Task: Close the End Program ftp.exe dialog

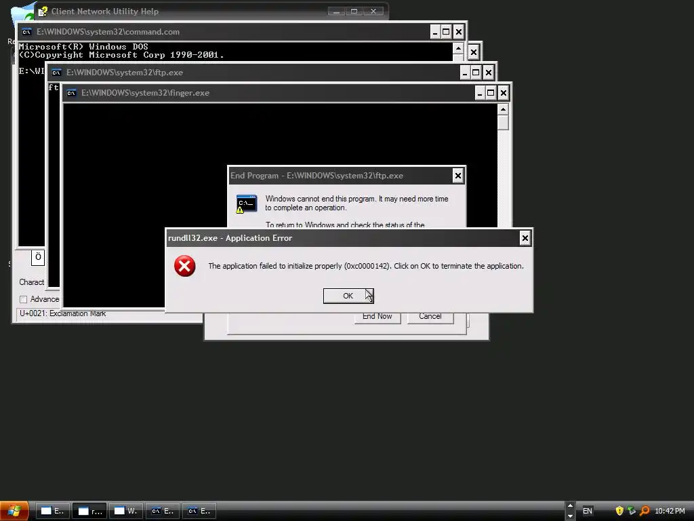Action: (x=458, y=176)
